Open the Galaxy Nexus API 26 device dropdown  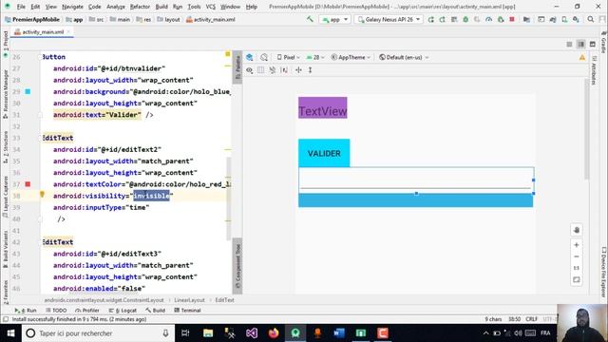[389, 19]
